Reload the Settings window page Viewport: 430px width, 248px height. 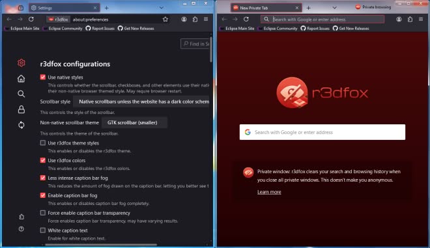click(31, 19)
